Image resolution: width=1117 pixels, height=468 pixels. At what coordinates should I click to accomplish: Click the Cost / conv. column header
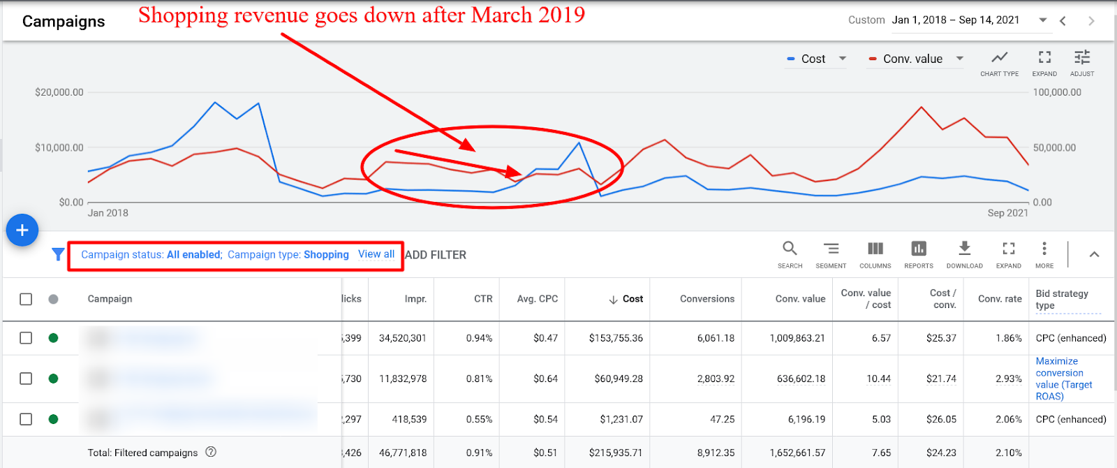(943, 299)
